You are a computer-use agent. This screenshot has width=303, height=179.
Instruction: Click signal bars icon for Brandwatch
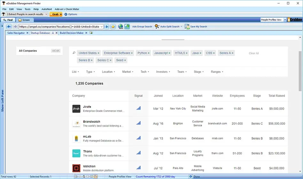pos(138,123)
